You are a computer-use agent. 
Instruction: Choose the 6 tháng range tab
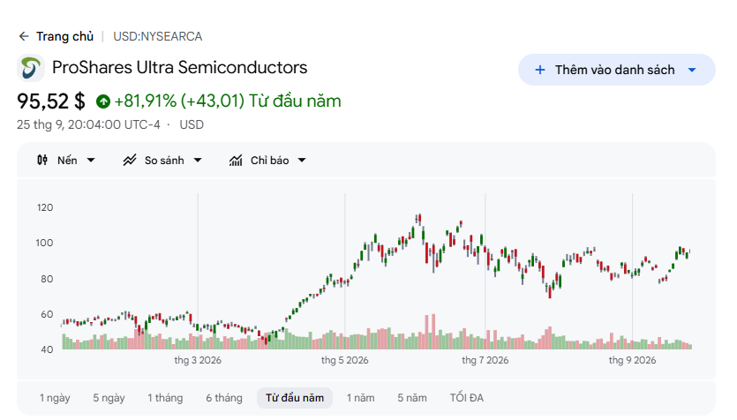224,398
